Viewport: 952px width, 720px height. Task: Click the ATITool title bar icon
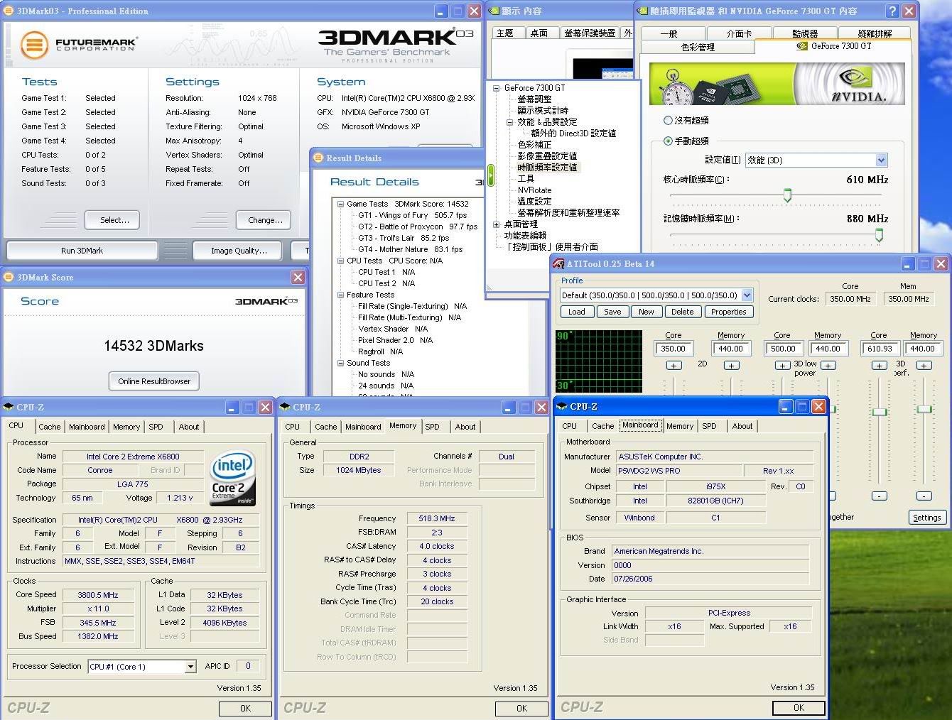pos(558,264)
